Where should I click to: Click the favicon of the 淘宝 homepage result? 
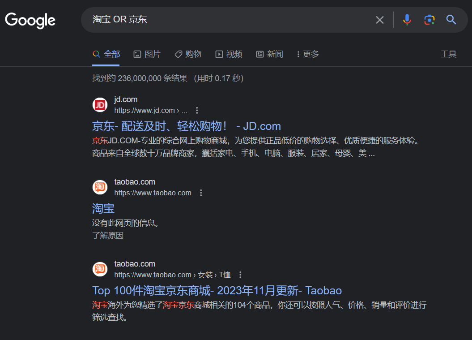coord(100,187)
